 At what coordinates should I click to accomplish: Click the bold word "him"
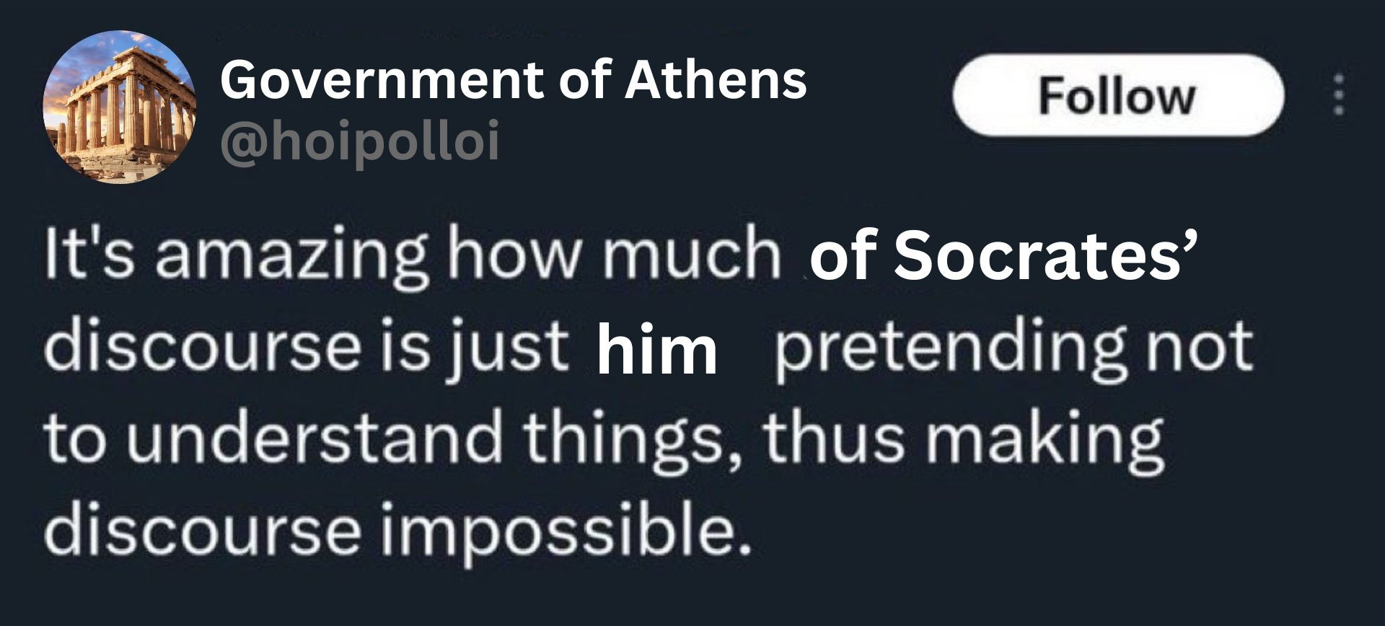pos(656,350)
